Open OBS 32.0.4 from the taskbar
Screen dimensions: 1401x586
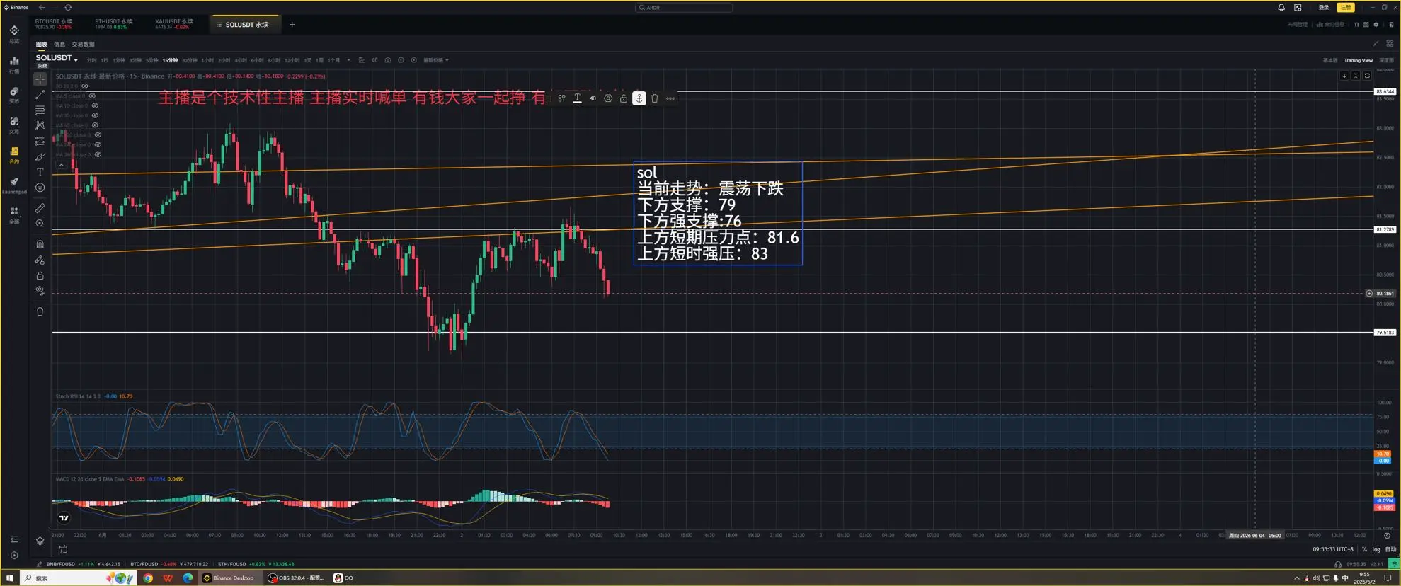[x=295, y=578]
